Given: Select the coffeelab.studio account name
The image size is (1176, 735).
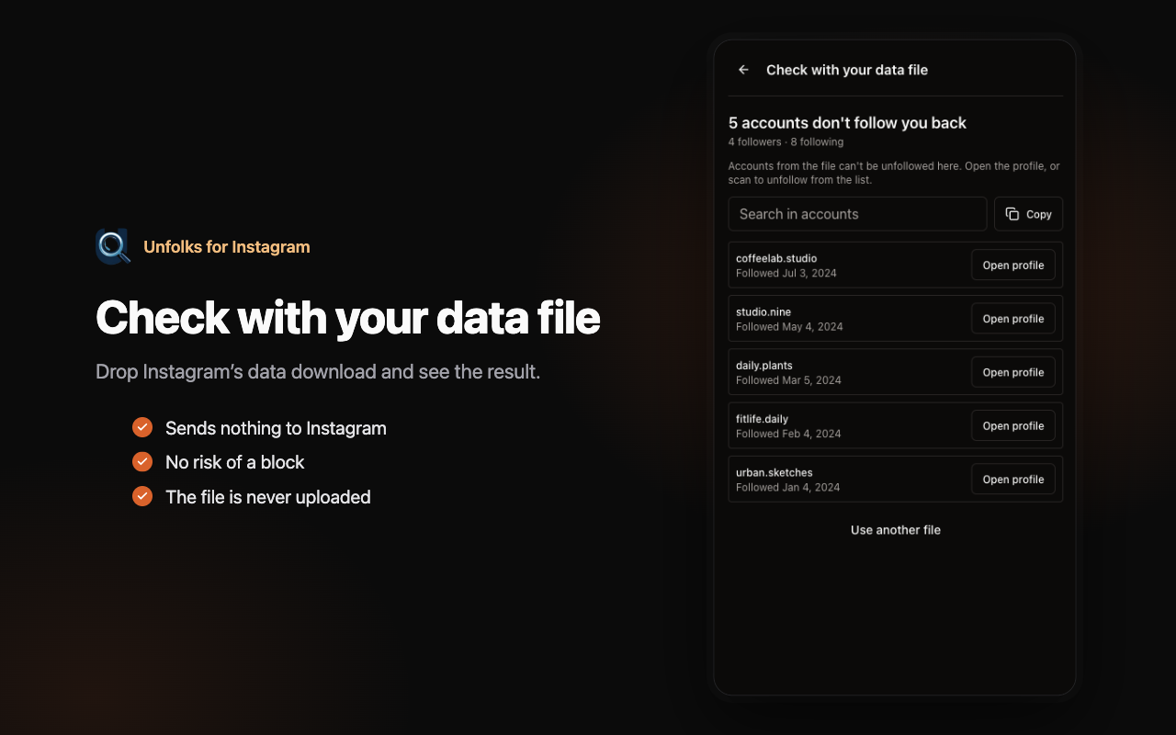Looking at the screenshot, I should pos(776,258).
